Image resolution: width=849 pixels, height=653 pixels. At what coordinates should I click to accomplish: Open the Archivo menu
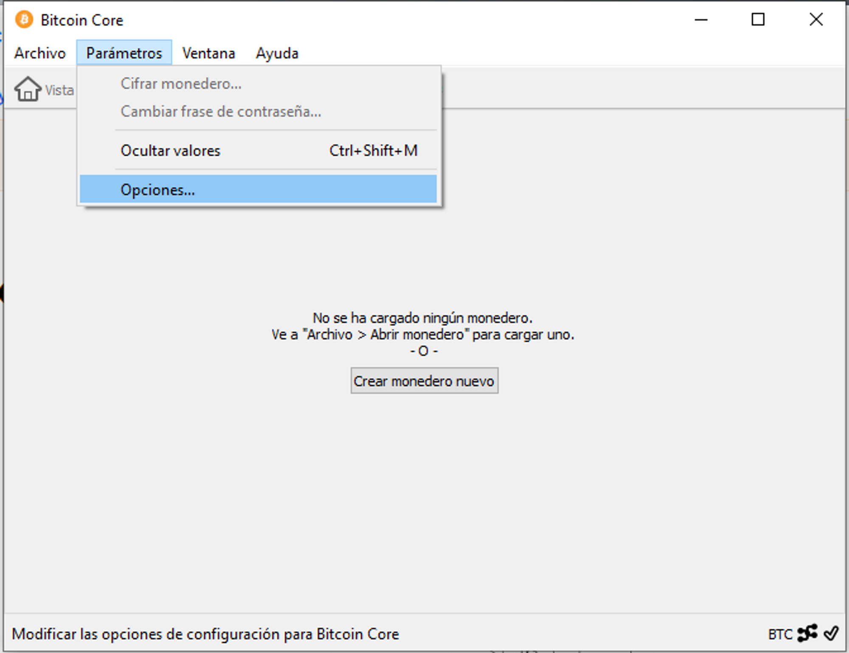click(x=40, y=53)
